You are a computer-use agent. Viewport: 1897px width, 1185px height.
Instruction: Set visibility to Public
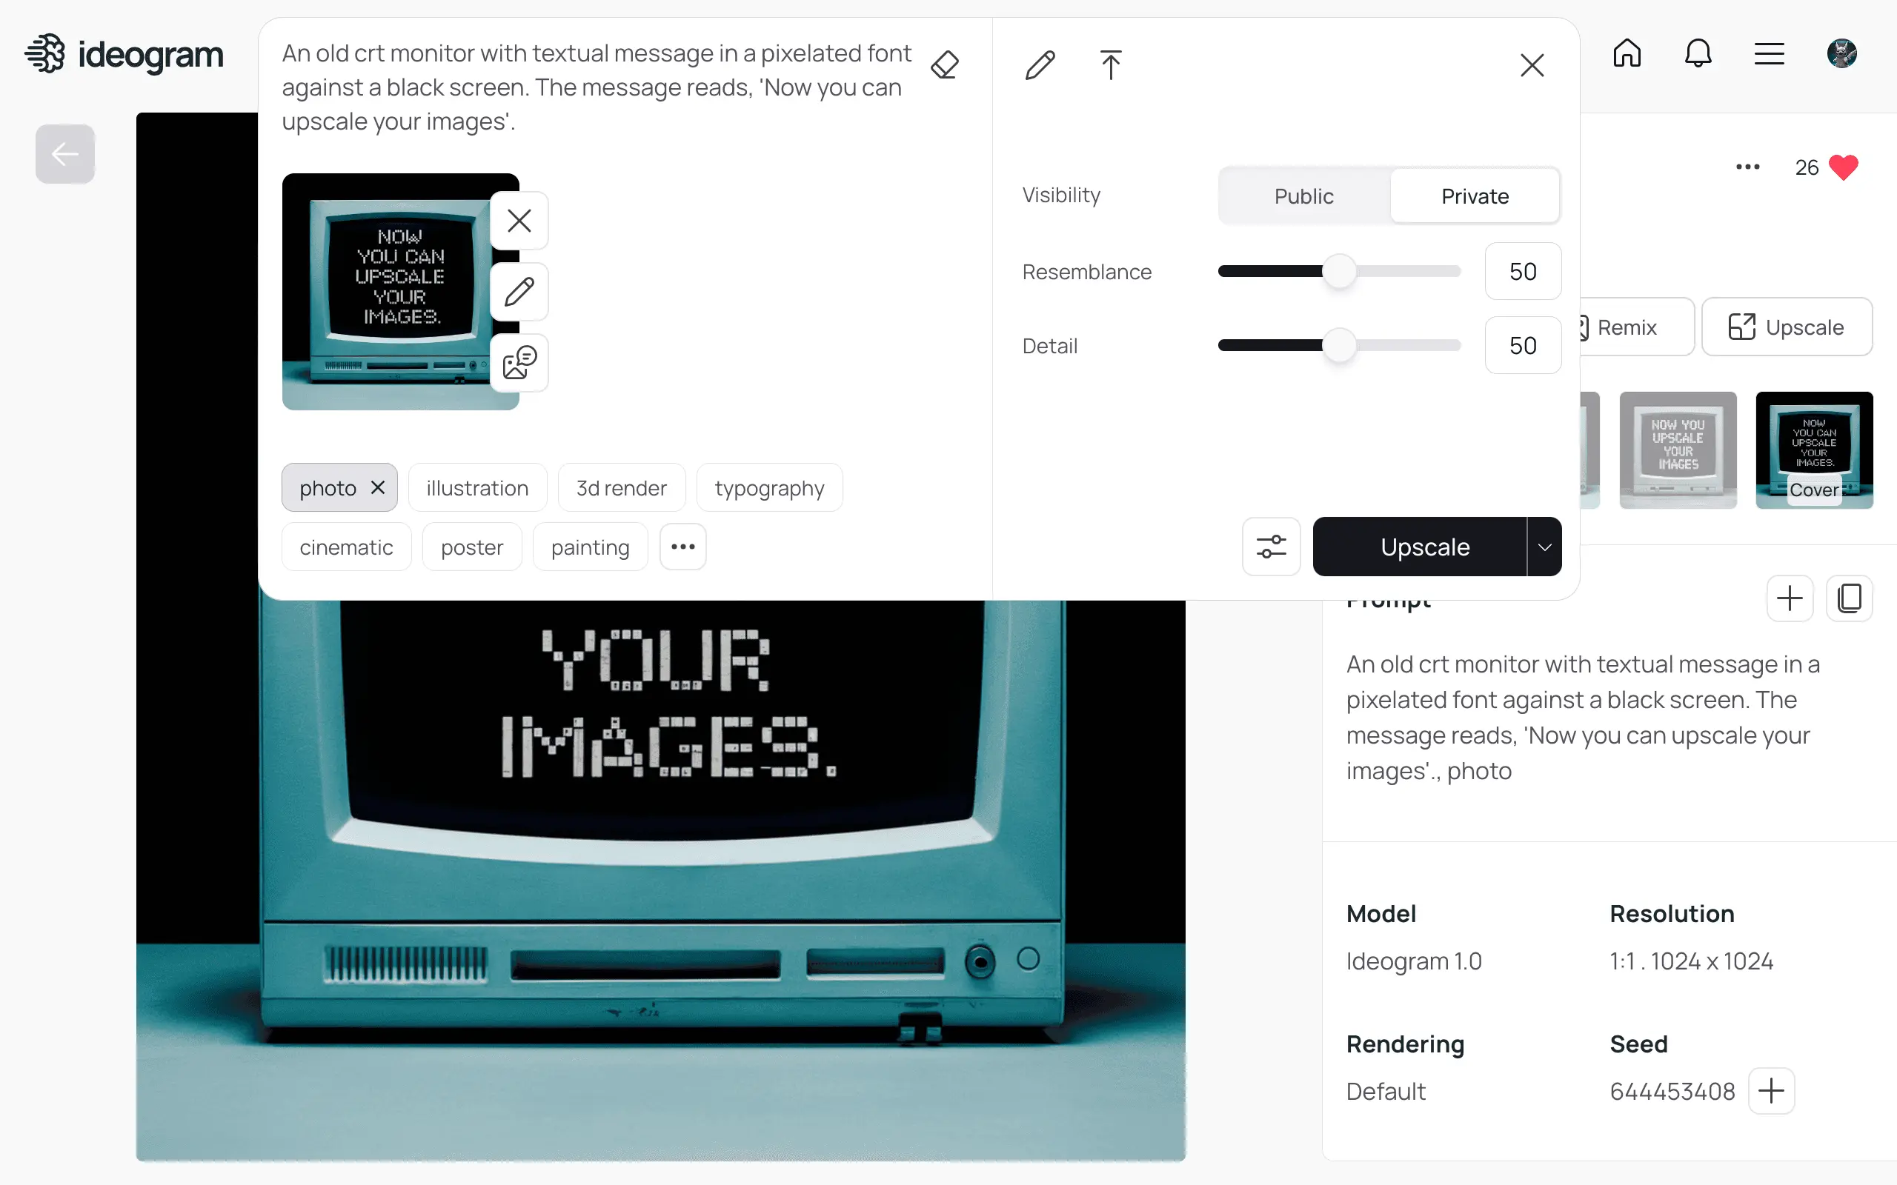1303,196
